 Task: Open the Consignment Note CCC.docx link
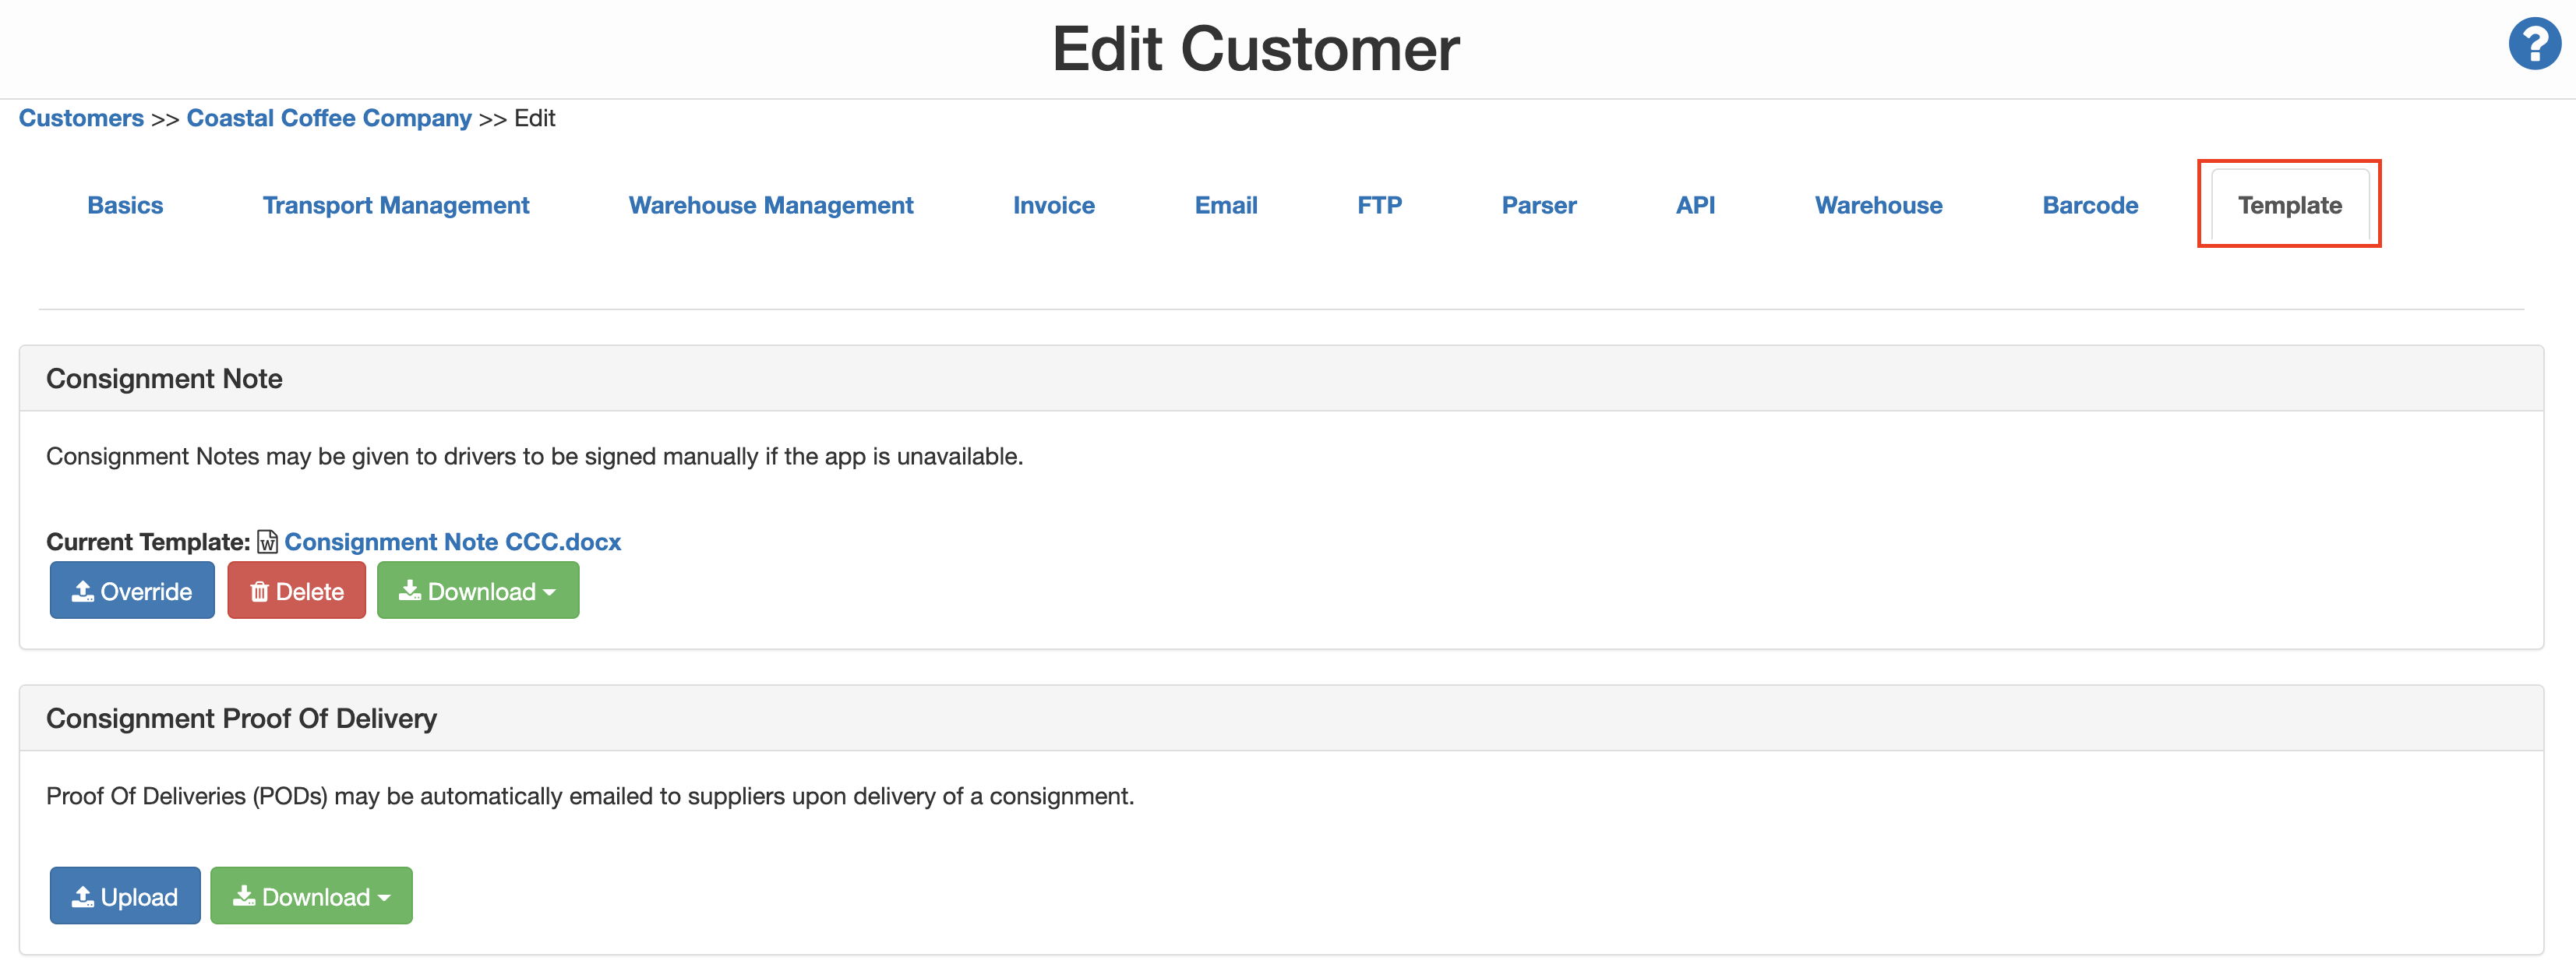click(452, 542)
